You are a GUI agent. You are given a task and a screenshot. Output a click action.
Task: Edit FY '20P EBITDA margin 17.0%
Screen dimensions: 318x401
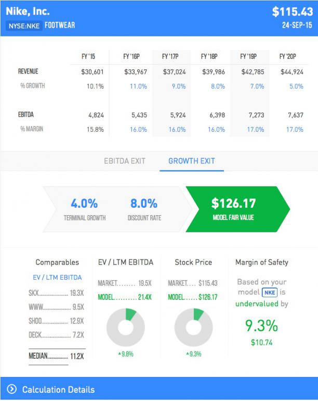(295, 129)
